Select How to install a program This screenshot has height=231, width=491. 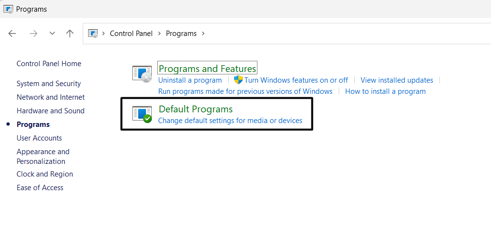[x=385, y=91]
